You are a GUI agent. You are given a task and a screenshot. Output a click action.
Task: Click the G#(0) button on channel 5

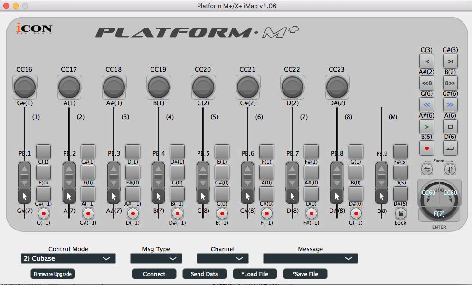(x=222, y=173)
